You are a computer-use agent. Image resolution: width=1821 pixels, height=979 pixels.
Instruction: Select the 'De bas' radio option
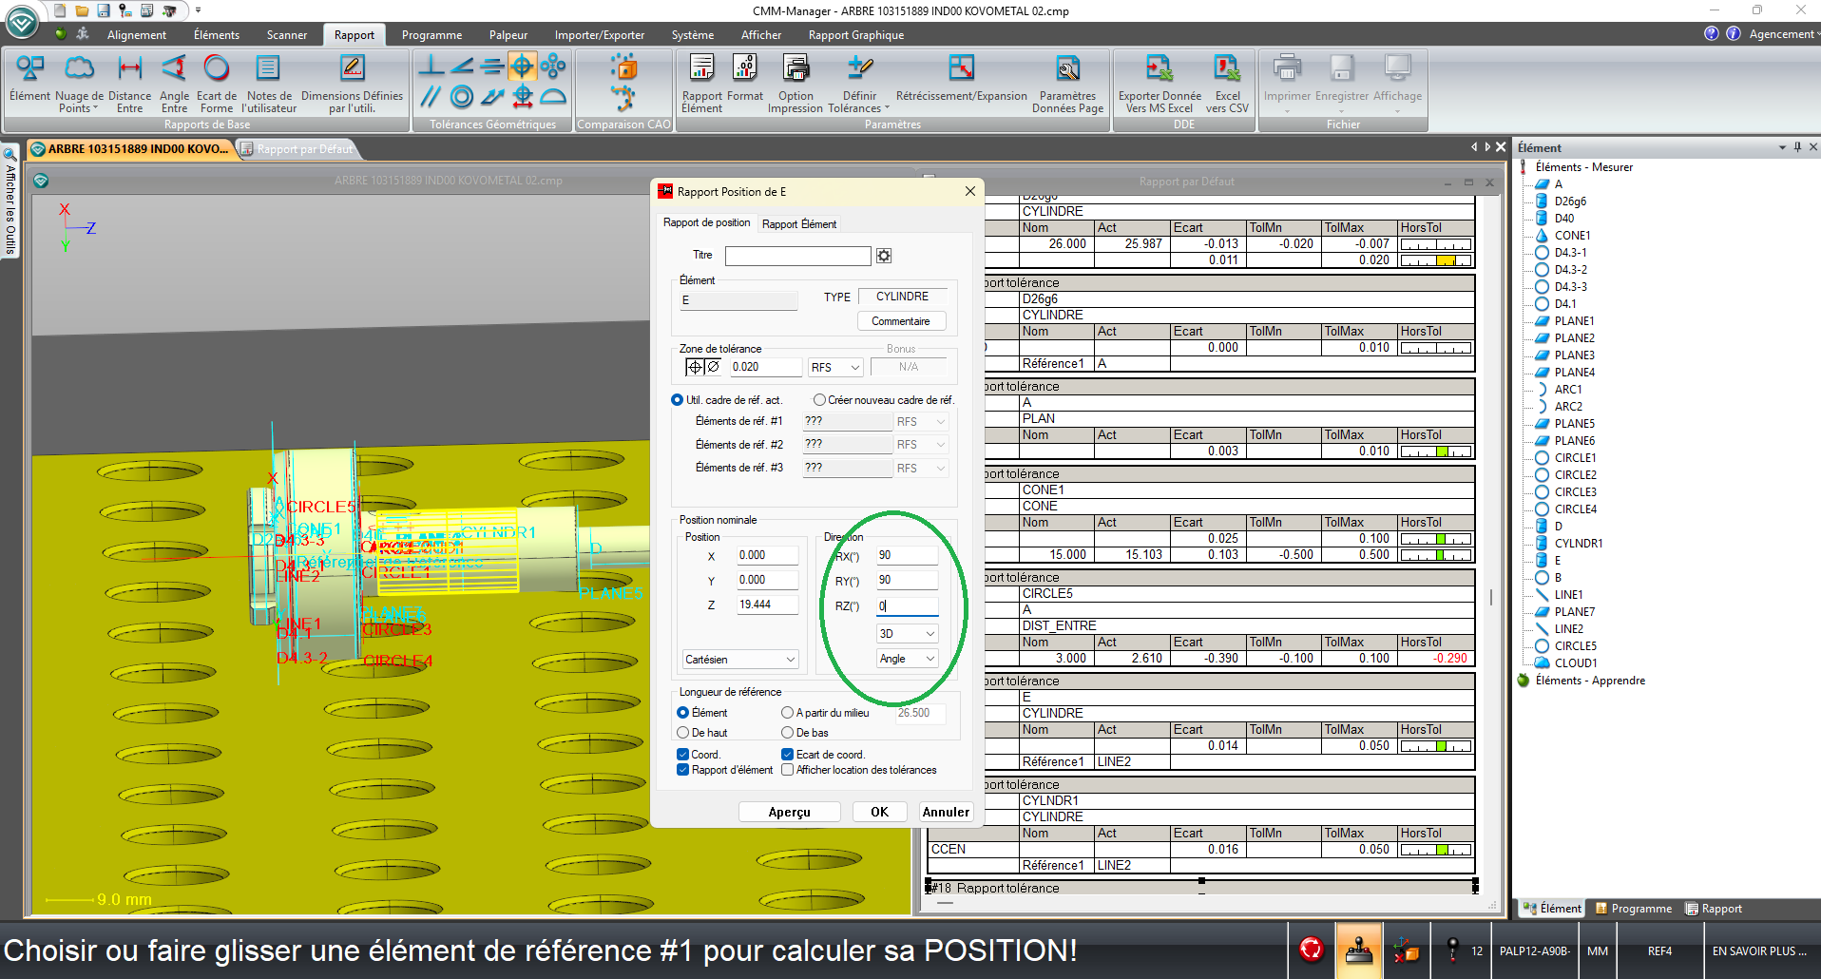click(787, 733)
